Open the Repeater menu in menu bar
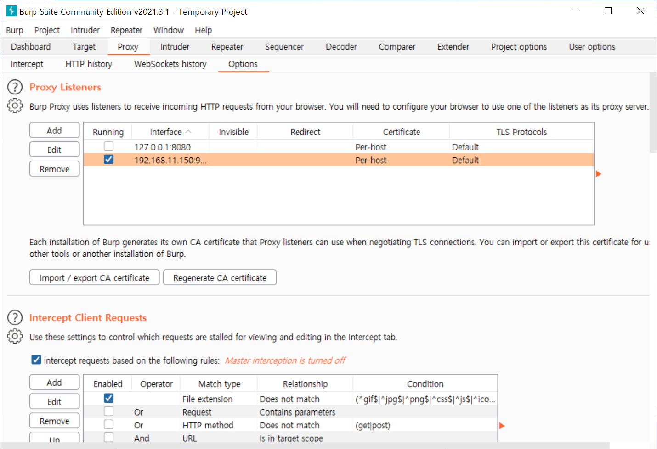This screenshot has width=657, height=449. pyautogui.click(x=126, y=30)
